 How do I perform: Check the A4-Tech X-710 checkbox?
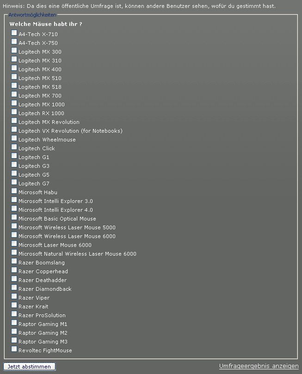(x=14, y=33)
